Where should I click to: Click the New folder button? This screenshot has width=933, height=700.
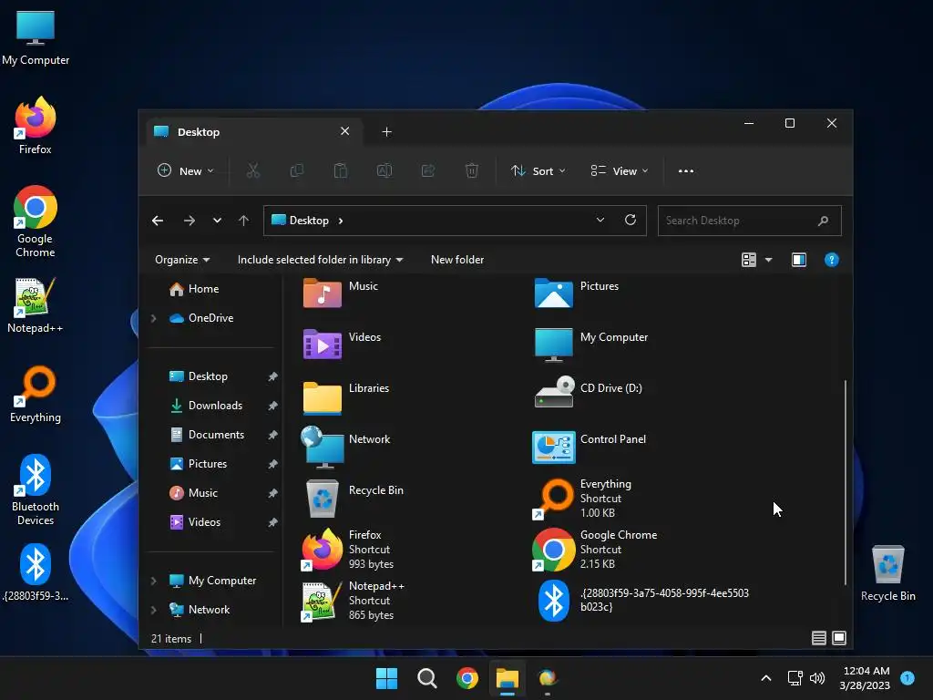[457, 260]
